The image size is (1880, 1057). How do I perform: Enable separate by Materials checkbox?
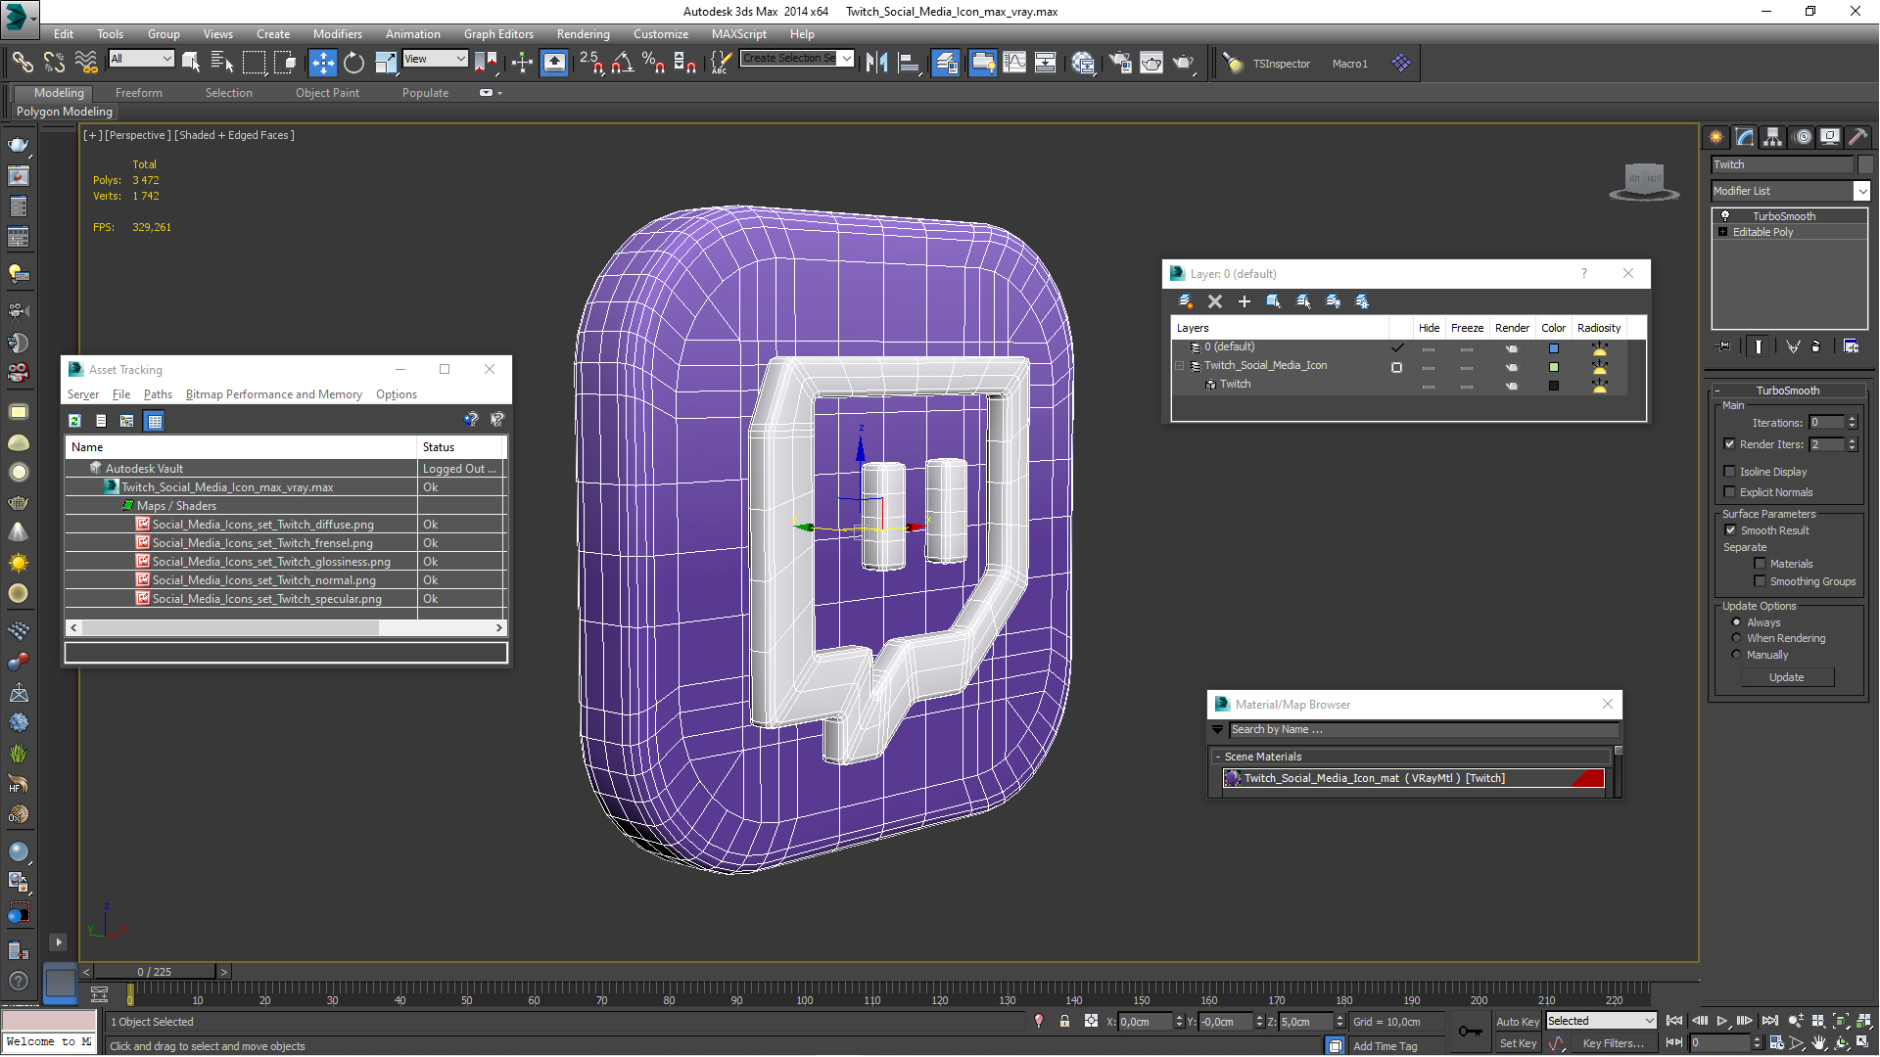pyautogui.click(x=1761, y=564)
